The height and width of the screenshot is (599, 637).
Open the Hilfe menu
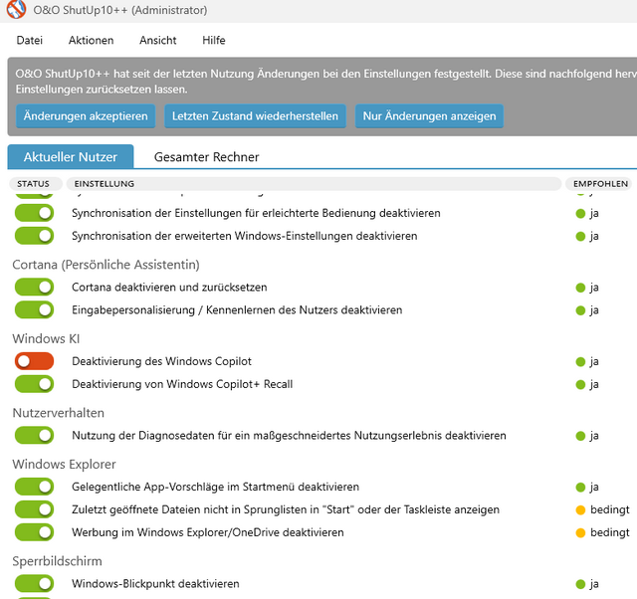214,40
